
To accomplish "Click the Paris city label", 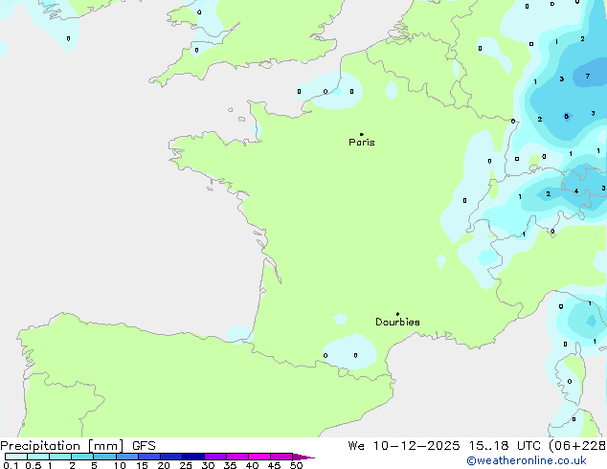I will coord(362,143).
